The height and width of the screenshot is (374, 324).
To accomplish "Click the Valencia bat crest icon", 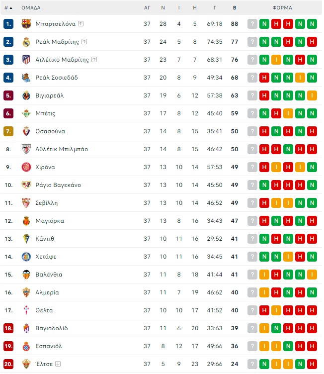I will point(26,275).
